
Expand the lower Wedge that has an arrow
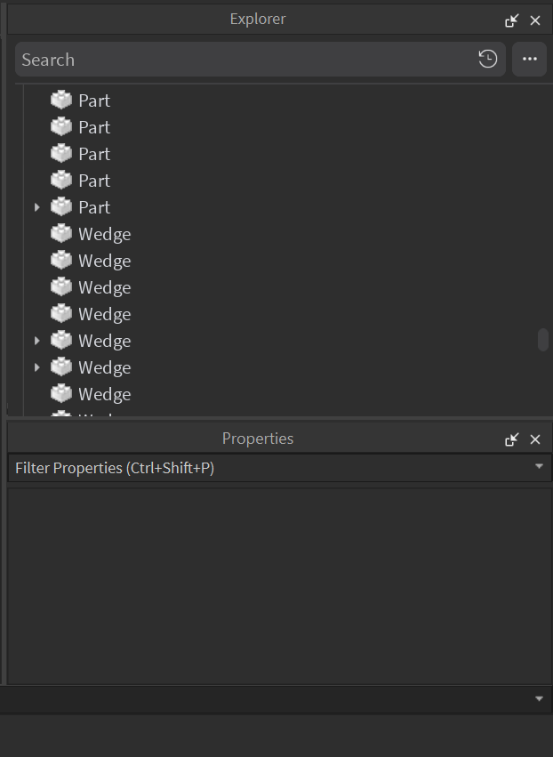click(x=36, y=367)
